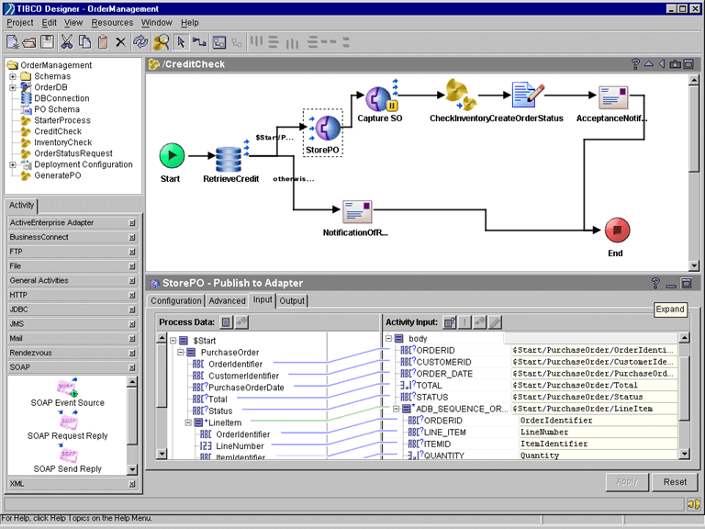Image resolution: width=705 pixels, height=529 pixels.
Task: Select the RetrieveCredit database activity
Action: (x=229, y=159)
